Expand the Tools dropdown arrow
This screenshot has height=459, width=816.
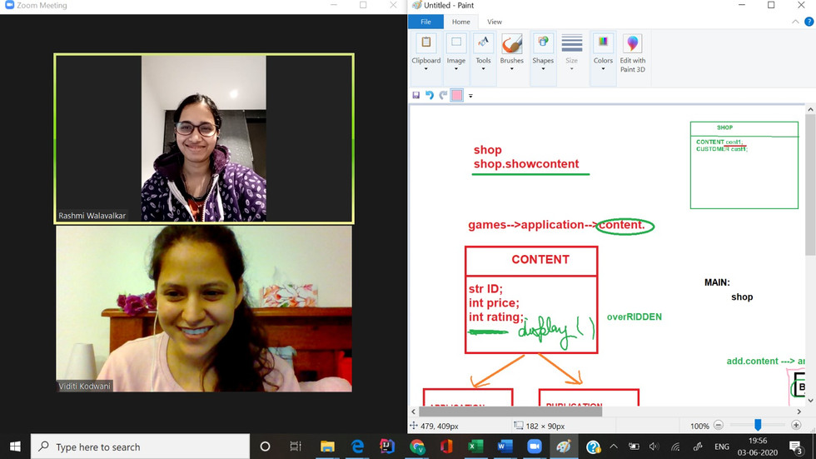point(483,68)
